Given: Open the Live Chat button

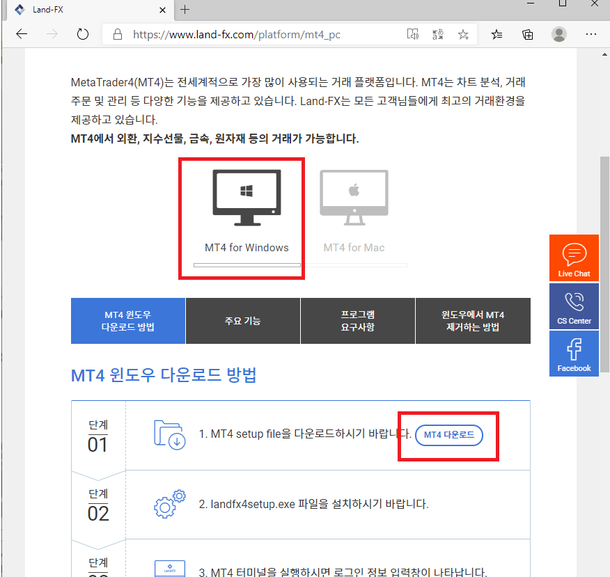Looking at the screenshot, I should point(574,258).
